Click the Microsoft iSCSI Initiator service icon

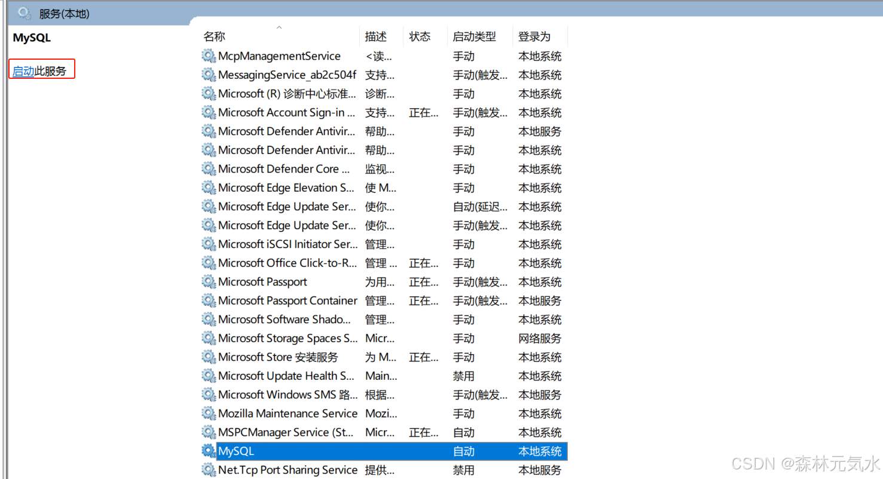pos(209,244)
